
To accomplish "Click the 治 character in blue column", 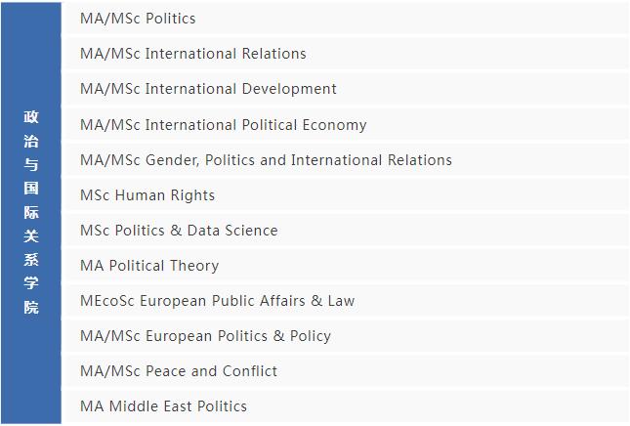I will 31,141.
